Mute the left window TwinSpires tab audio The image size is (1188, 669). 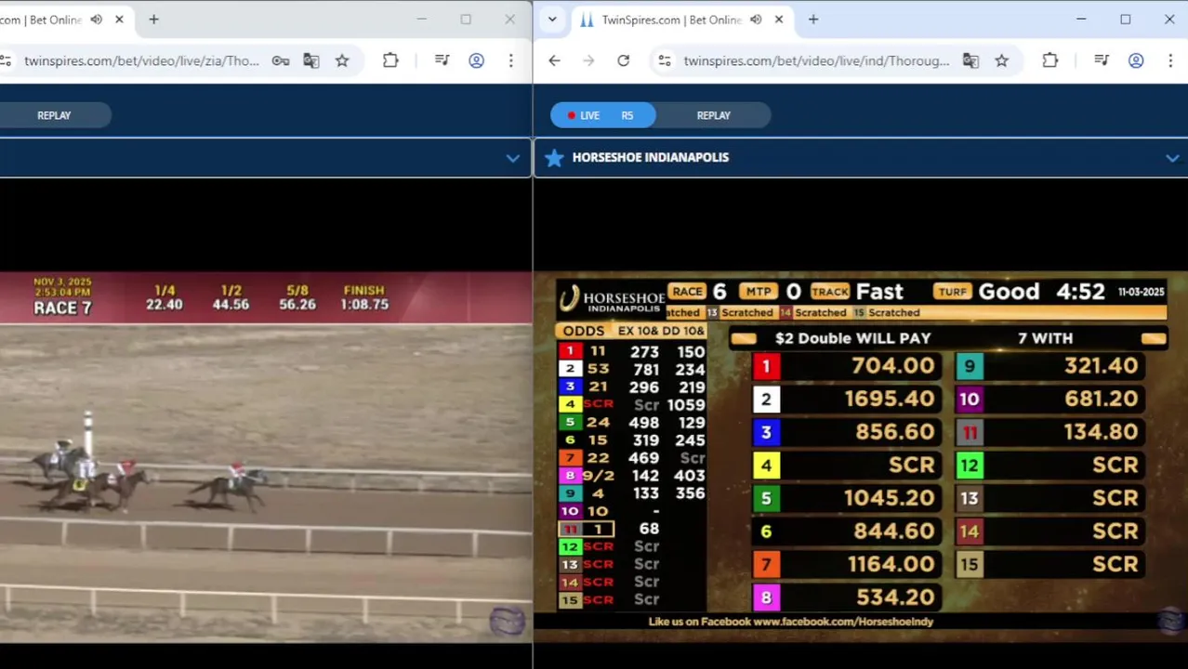coord(96,20)
